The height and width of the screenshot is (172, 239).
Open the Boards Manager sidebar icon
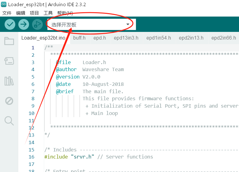coord(9,61)
